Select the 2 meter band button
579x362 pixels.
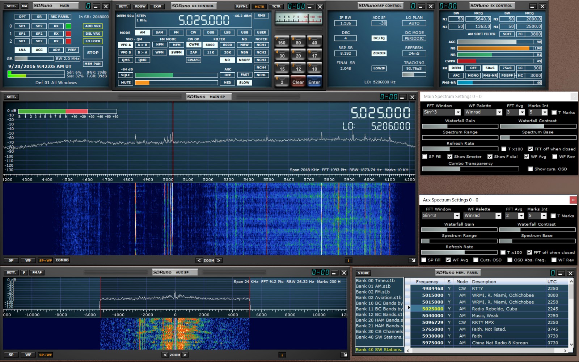pos(282,81)
